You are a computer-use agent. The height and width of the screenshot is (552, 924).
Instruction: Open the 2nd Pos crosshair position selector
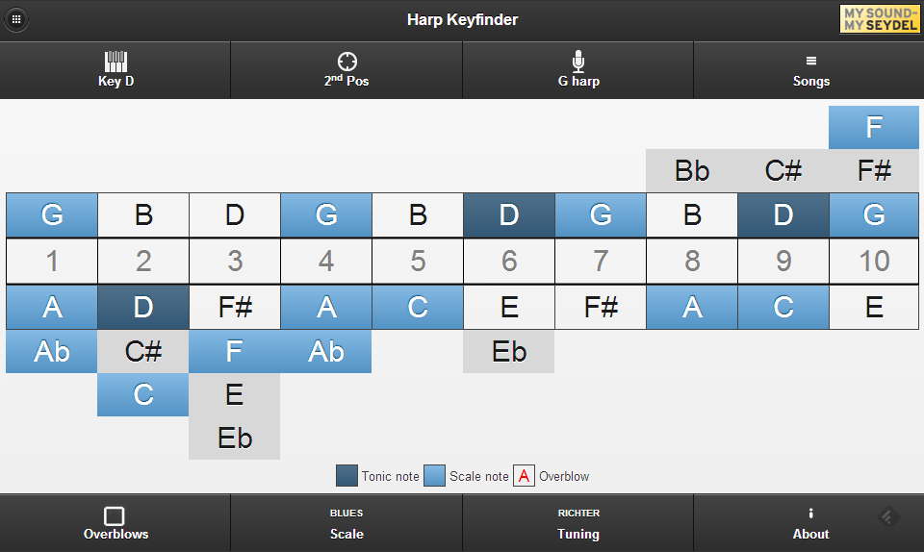click(x=346, y=62)
